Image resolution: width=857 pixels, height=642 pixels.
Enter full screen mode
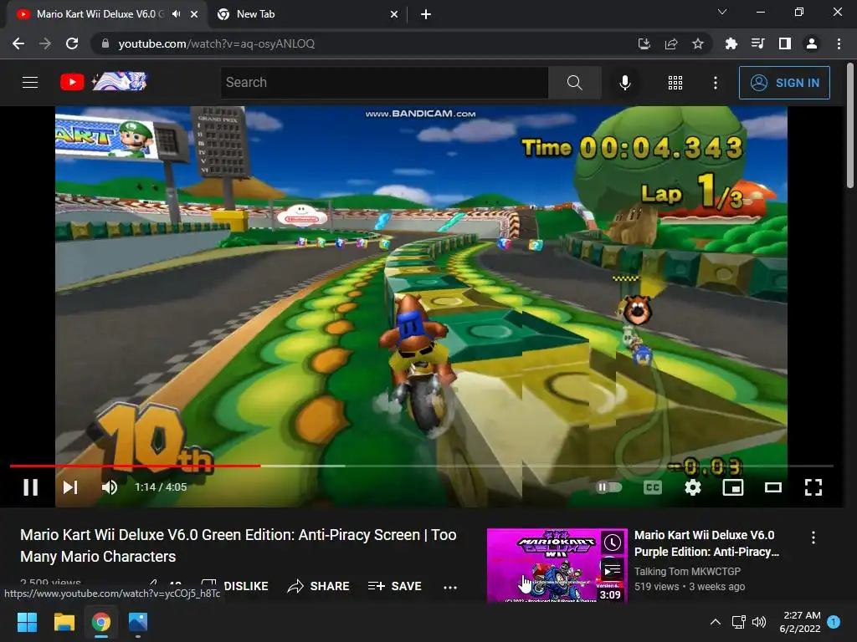(813, 487)
